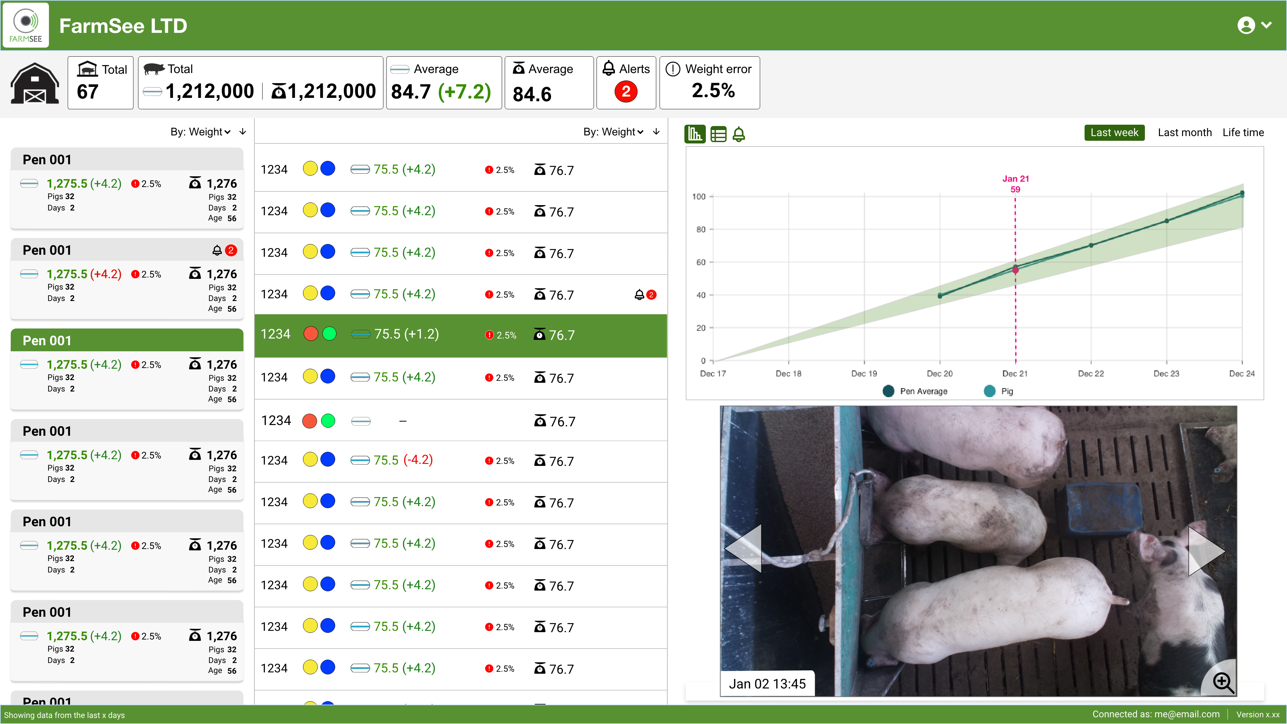The image size is (1287, 724).
Task: Select pig row with dash weight
Action: (x=461, y=420)
